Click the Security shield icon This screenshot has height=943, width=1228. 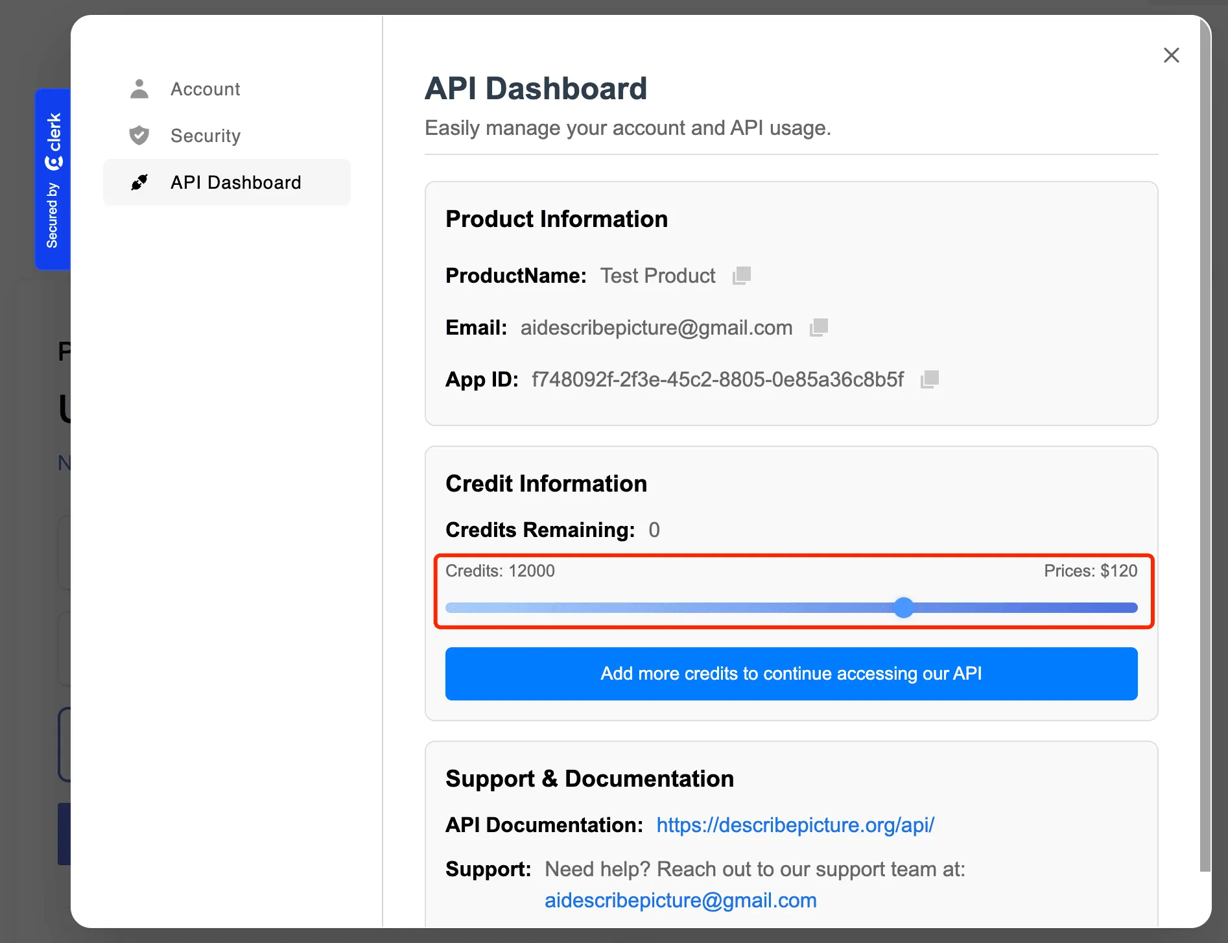pyautogui.click(x=139, y=136)
